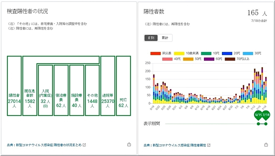Image resolution: width=275 pixels, height=156 pixels.
Task: Click the 5/19 start slider handle
Action: [258, 124]
